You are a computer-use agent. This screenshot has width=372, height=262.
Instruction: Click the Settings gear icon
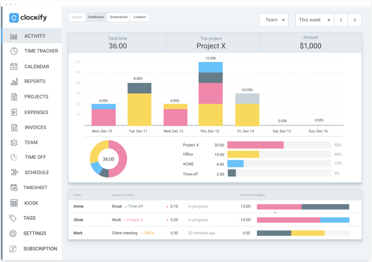click(x=13, y=233)
